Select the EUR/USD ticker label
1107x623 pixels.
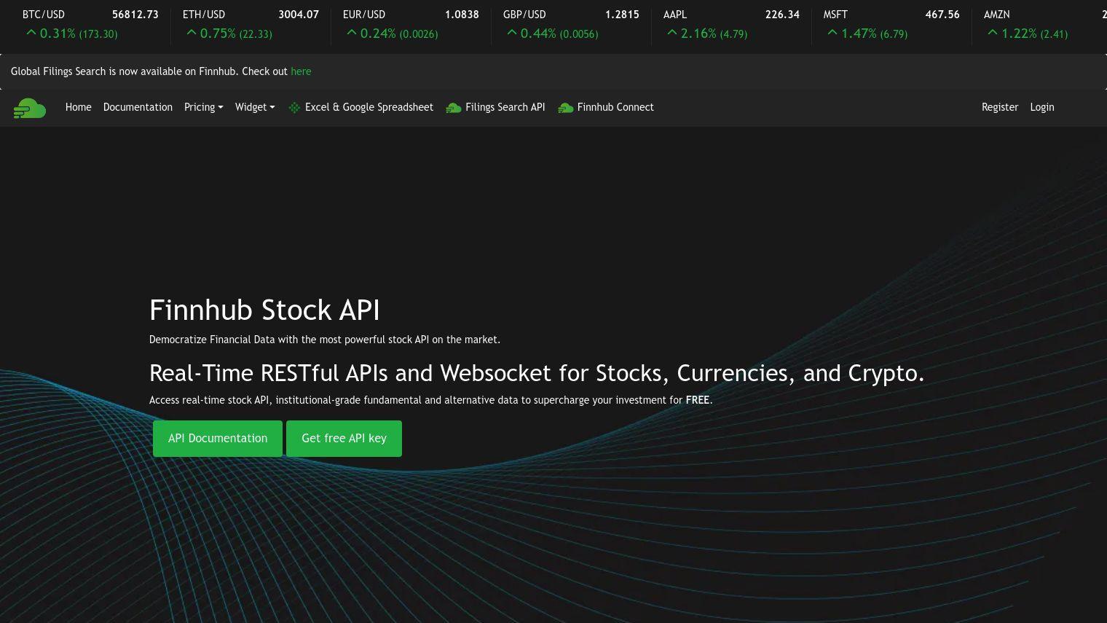tap(364, 15)
